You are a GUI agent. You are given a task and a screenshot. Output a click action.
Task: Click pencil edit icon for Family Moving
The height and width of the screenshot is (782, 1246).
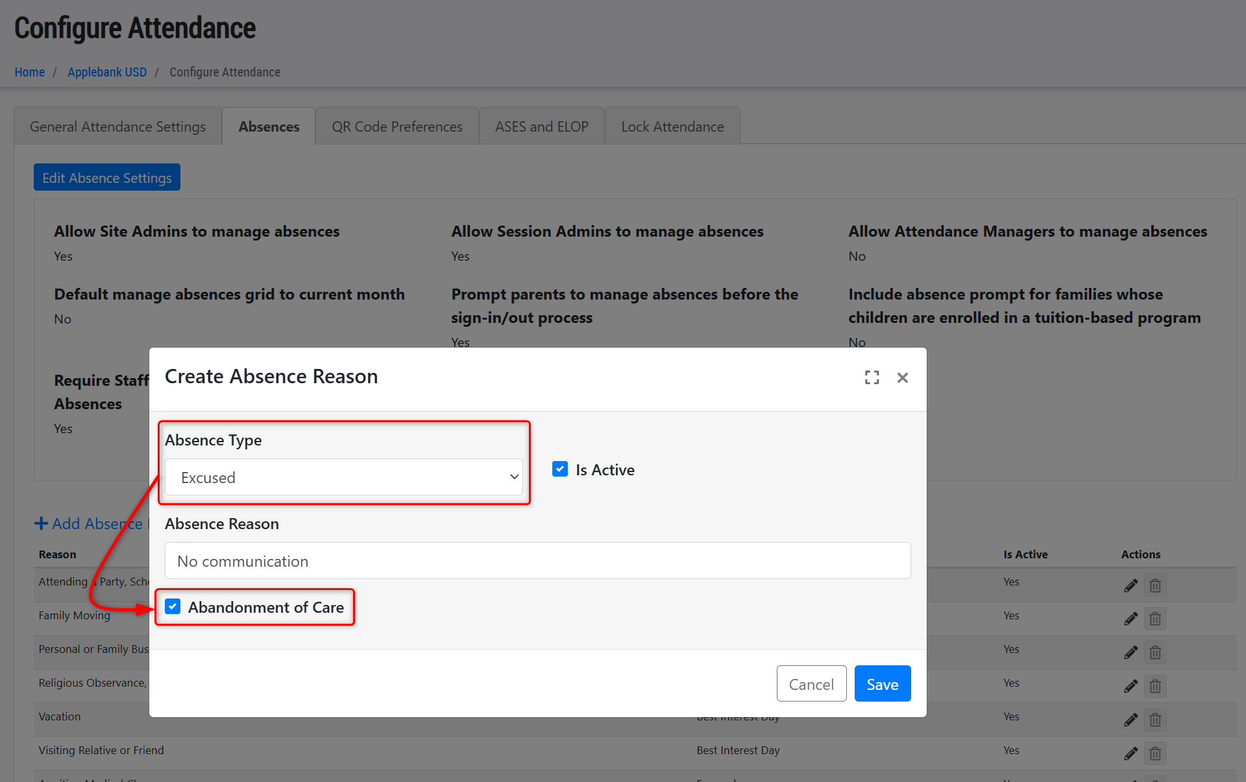[1130, 619]
